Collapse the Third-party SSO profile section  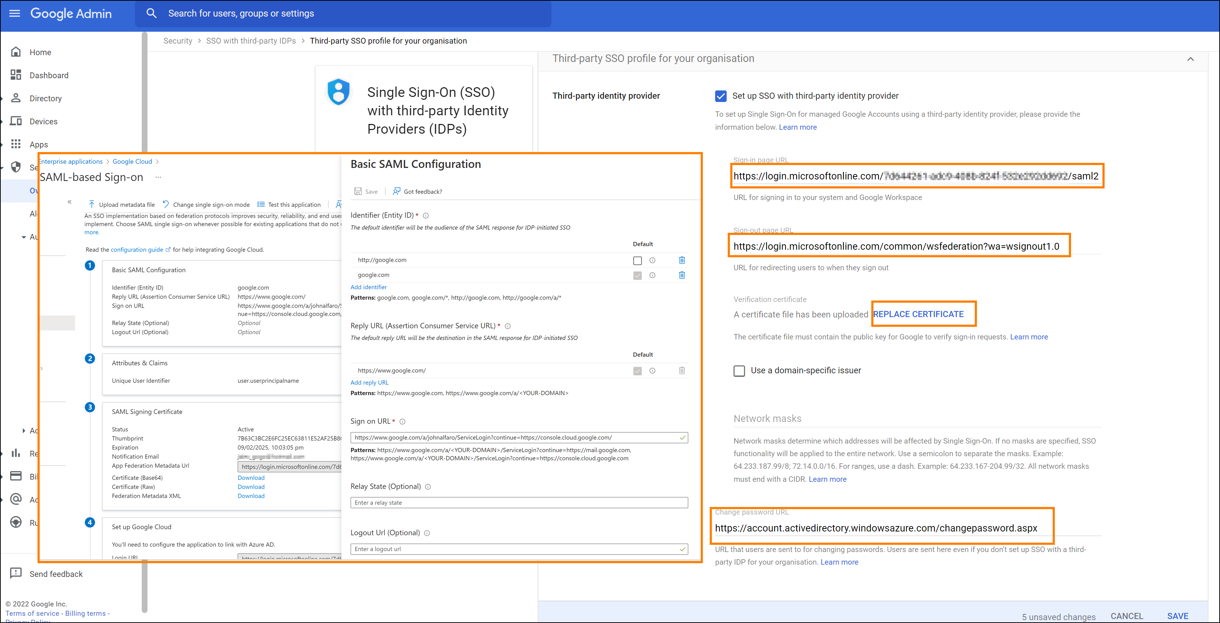point(1190,59)
